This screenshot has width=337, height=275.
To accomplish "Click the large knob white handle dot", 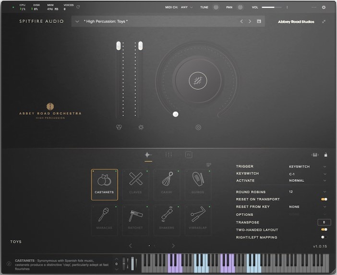I will 176,114.
